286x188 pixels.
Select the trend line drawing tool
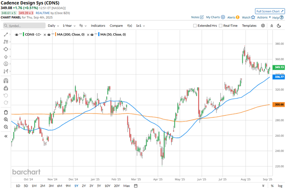click(x=6, y=35)
